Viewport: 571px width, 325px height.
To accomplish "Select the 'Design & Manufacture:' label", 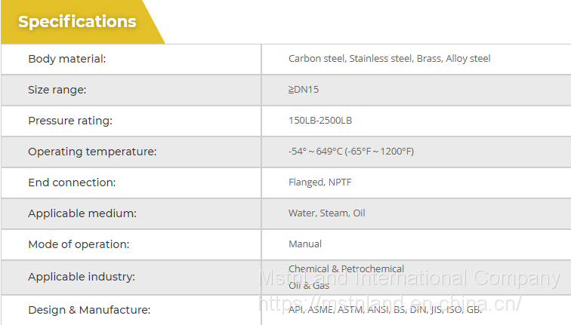I will [89, 310].
